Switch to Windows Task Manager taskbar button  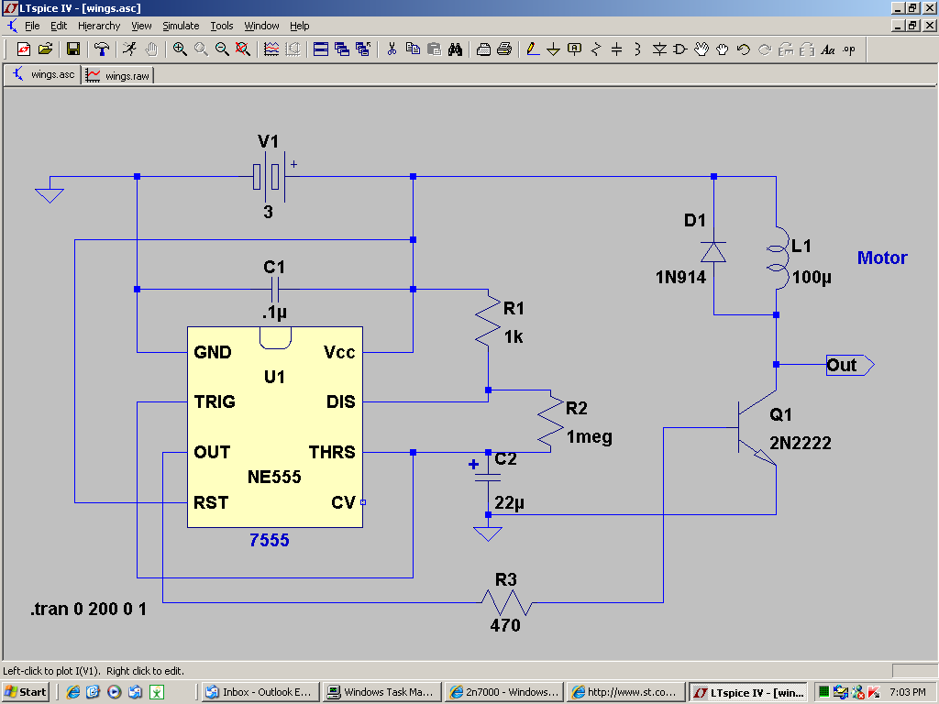click(x=382, y=692)
